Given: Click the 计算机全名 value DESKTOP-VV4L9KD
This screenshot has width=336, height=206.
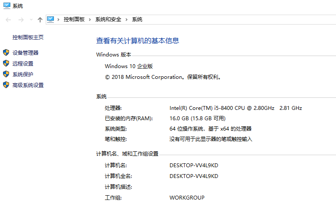Looking at the screenshot, I should pyautogui.click(x=194, y=176).
